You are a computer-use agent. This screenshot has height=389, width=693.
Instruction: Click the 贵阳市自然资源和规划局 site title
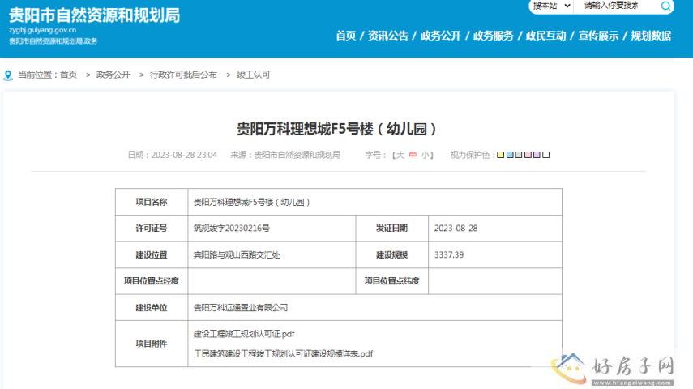coord(95,15)
